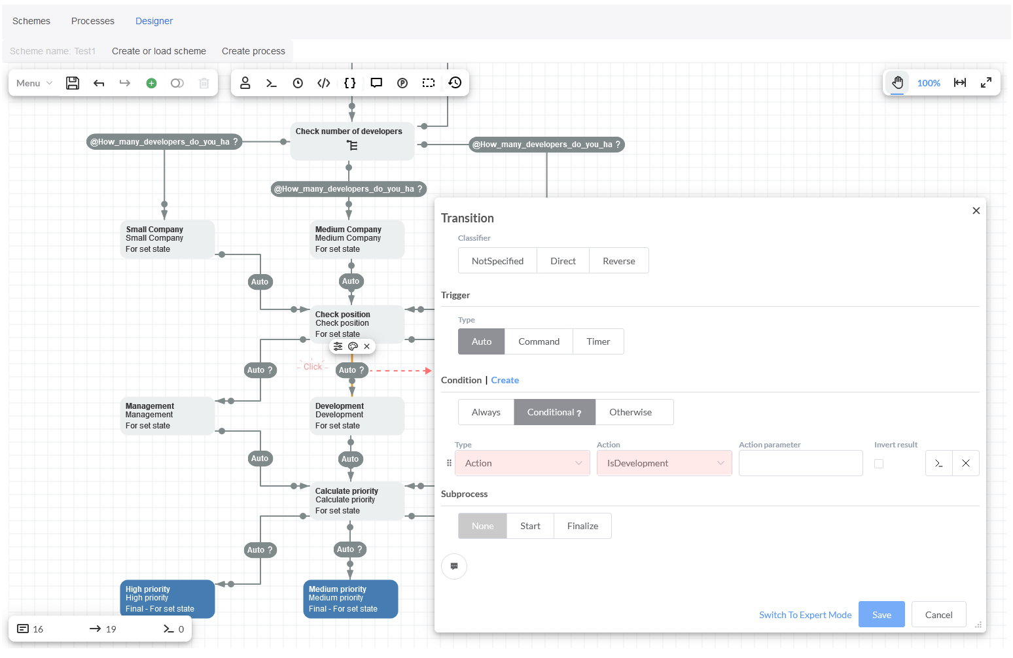Viewport: 1013px width, 658px height.
Task: Open commands with the prompt icon
Action: pyautogui.click(x=272, y=83)
